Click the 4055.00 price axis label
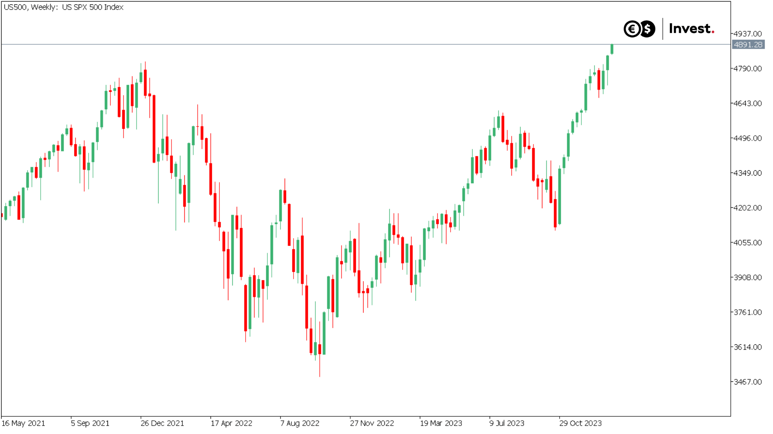 [x=748, y=243]
